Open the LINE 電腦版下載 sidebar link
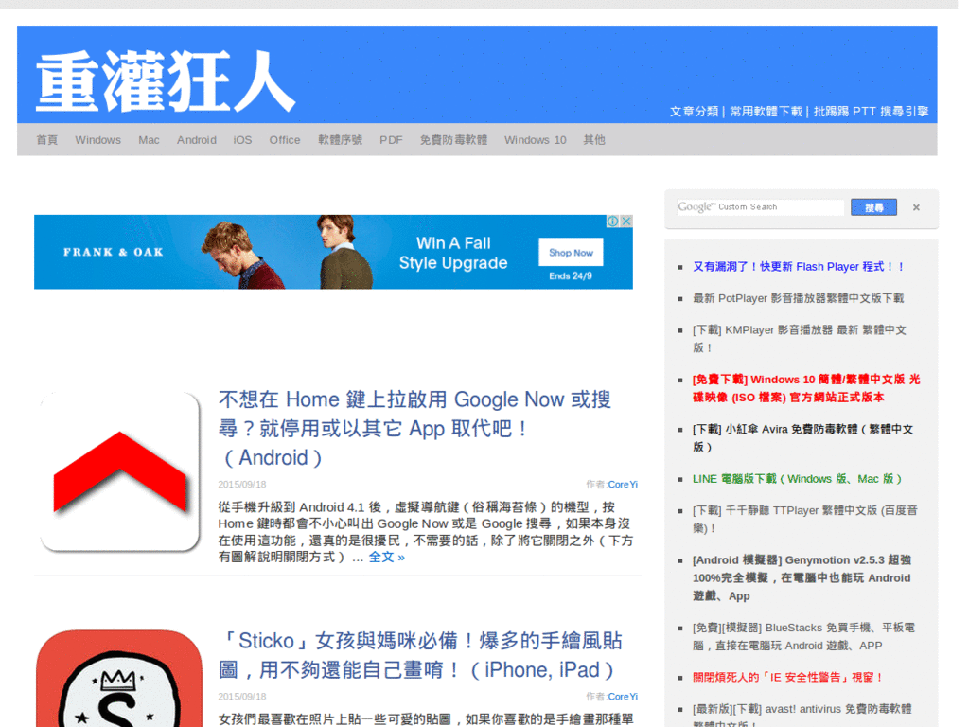The image size is (969, 727). tap(797, 478)
